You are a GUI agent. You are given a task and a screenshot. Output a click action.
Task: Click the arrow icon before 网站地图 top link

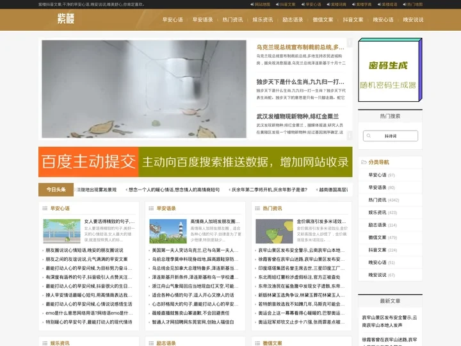[x=252, y=4]
